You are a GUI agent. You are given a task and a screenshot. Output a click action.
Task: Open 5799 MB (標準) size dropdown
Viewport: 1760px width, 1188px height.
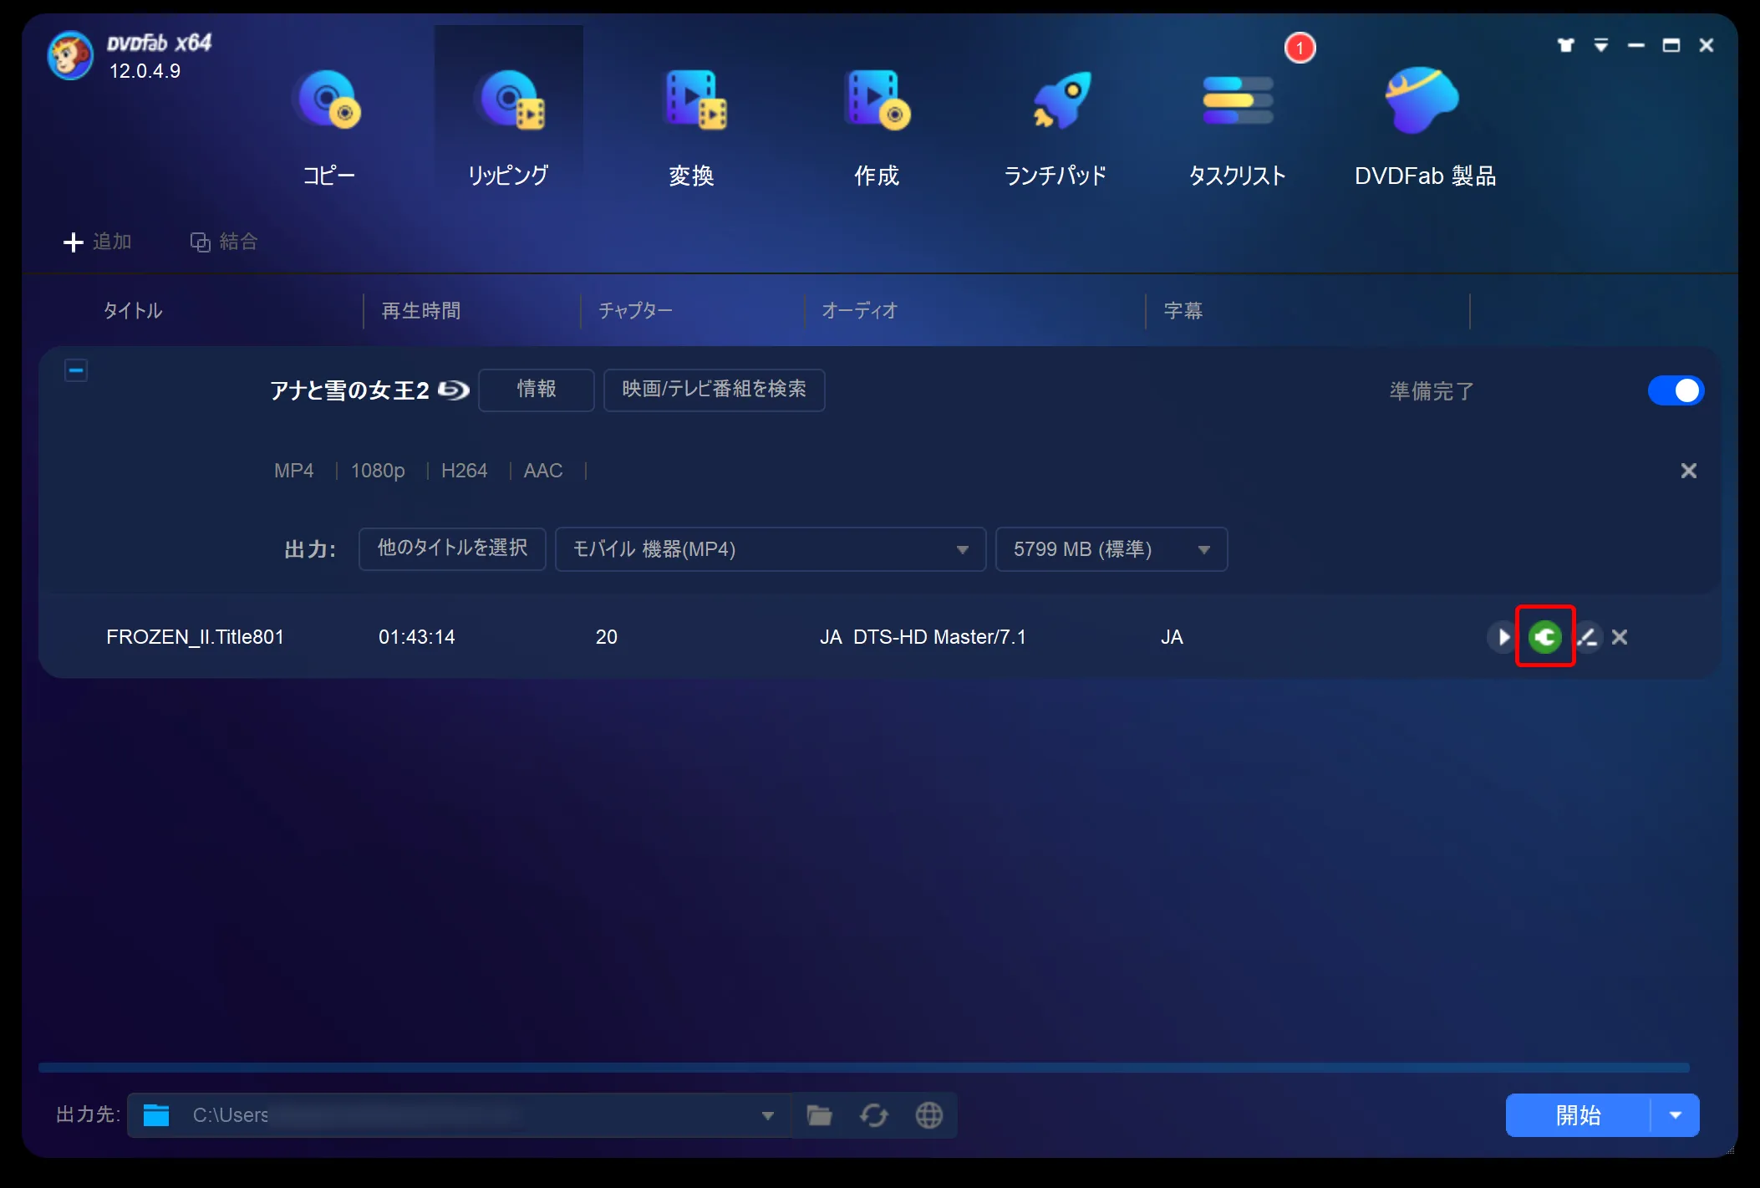(1111, 549)
